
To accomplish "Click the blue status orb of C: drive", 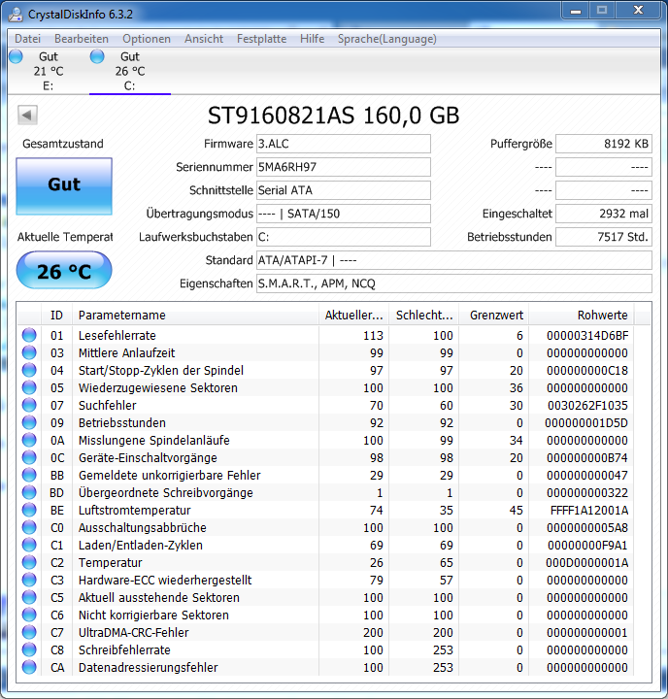I will click(x=97, y=56).
